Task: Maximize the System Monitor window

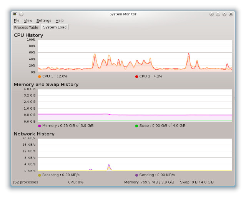Action: tap(224, 14)
